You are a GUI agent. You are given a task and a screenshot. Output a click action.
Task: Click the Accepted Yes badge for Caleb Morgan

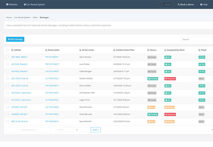click(x=168, y=72)
